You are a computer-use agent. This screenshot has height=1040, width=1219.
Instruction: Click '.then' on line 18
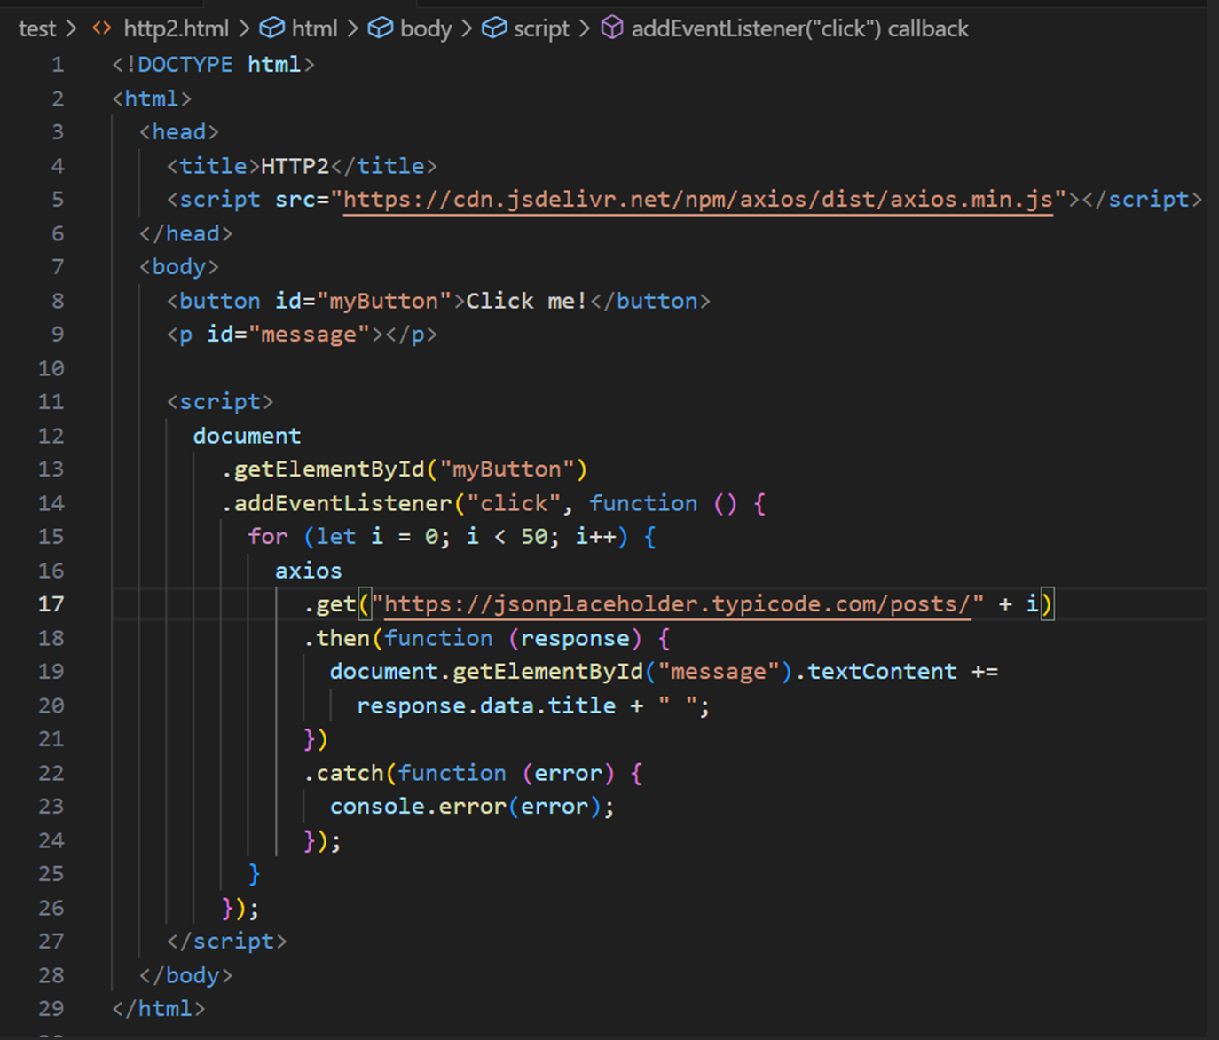(x=337, y=638)
